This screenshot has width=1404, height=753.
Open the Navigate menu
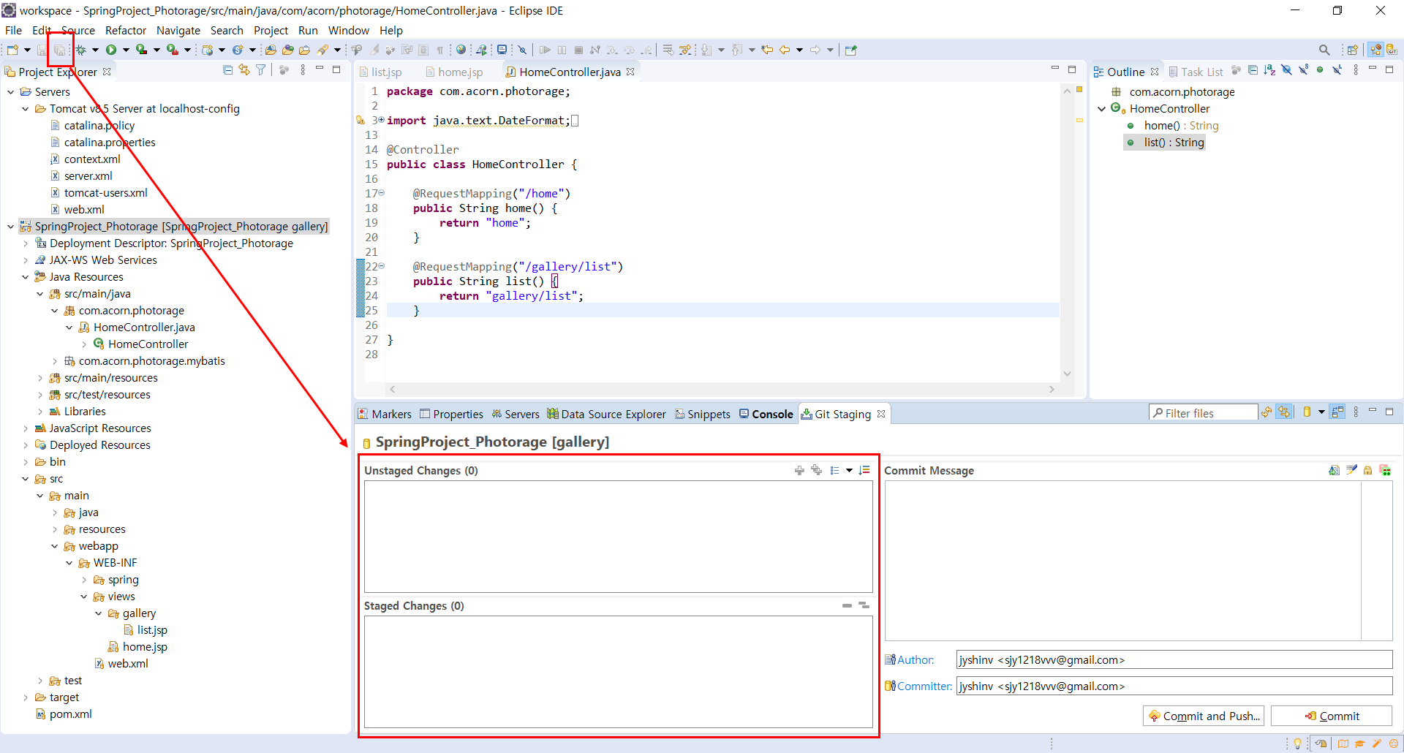click(178, 30)
